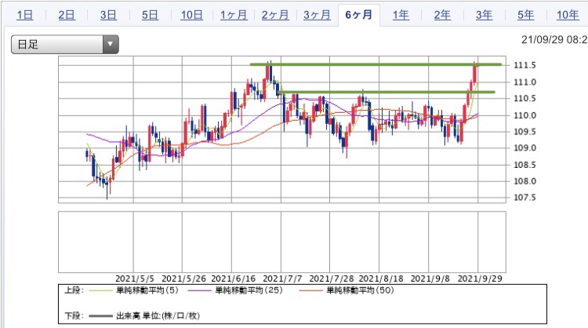Open the 5日 range tab
The image size is (588, 328).
pos(150,16)
